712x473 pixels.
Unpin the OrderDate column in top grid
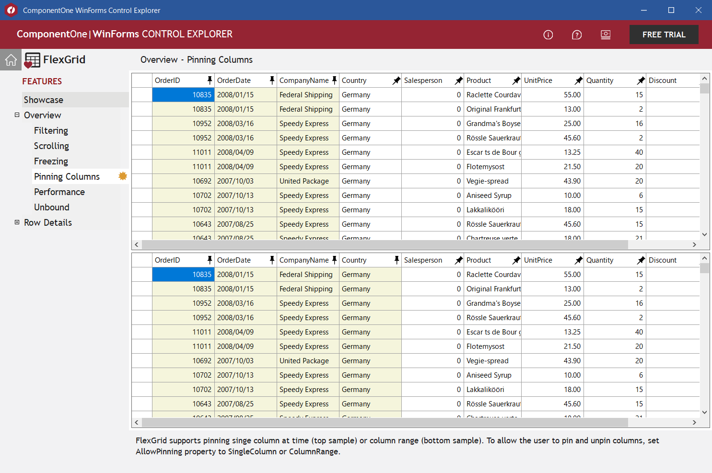272,80
